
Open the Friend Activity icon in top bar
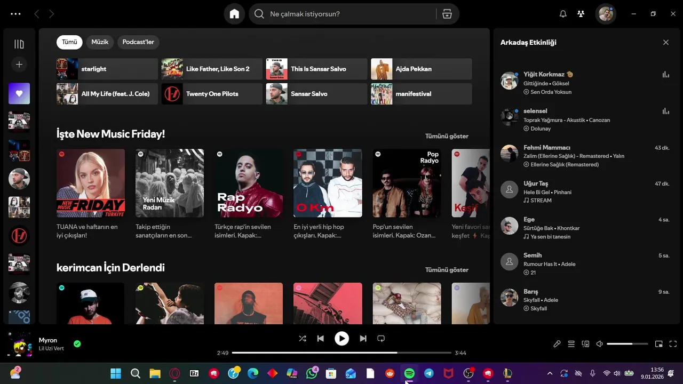tap(581, 14)
